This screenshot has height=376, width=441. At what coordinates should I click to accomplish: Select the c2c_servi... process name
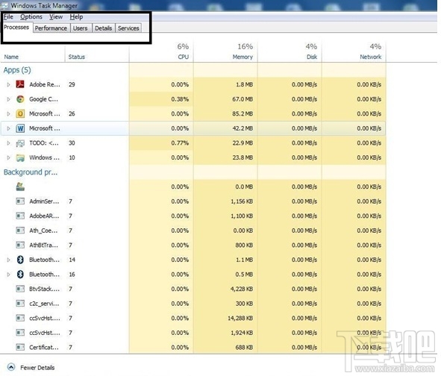coord(44,304)
